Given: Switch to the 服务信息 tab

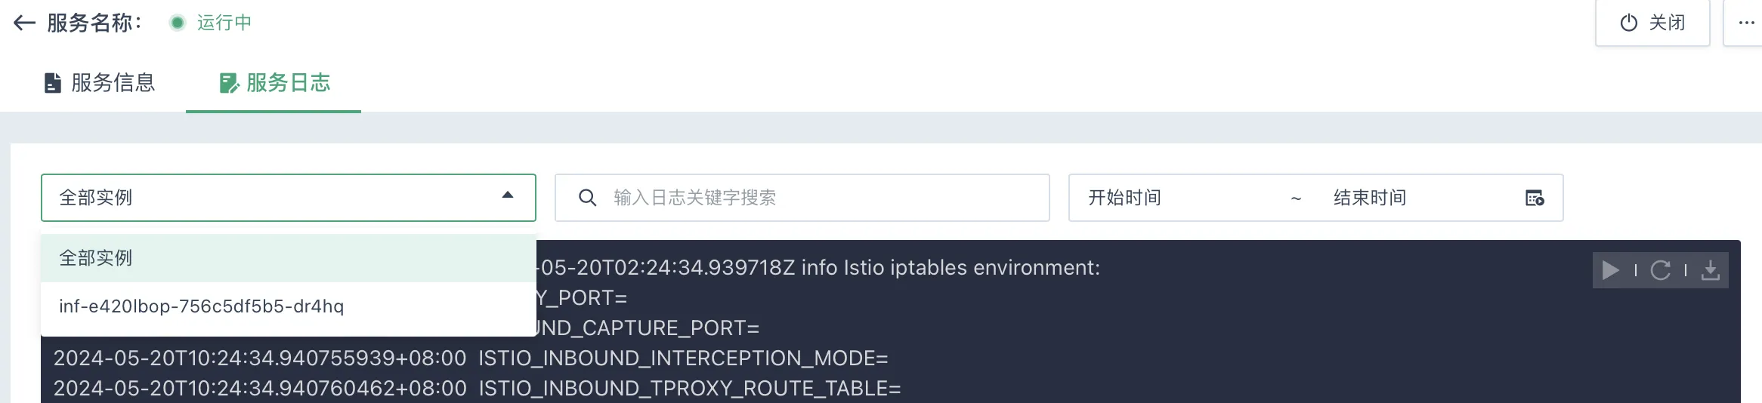Looking at the screenshot, I should pos(99,83).
